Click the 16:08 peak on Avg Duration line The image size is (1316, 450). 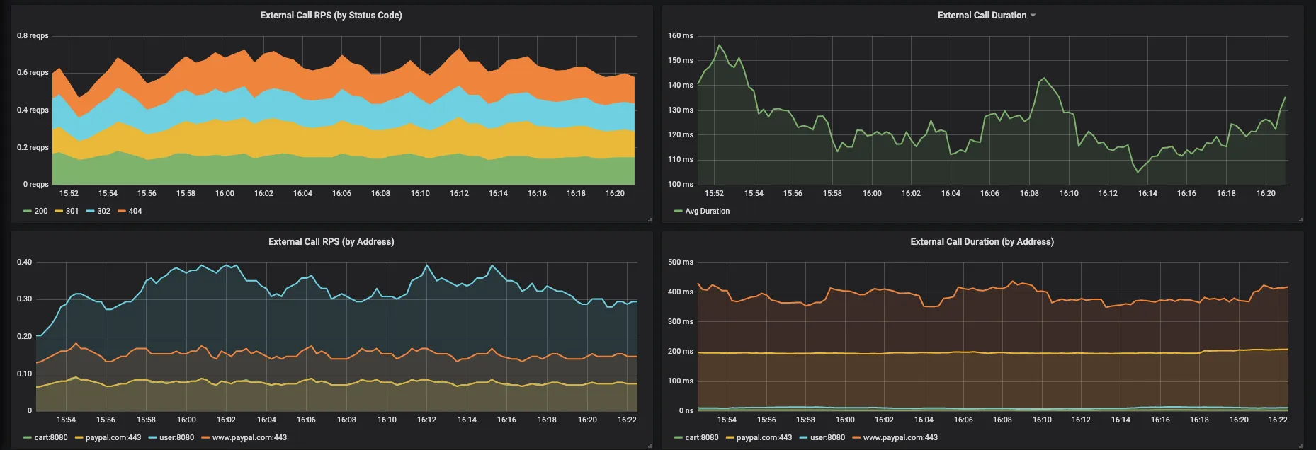tap(1043, 79)
